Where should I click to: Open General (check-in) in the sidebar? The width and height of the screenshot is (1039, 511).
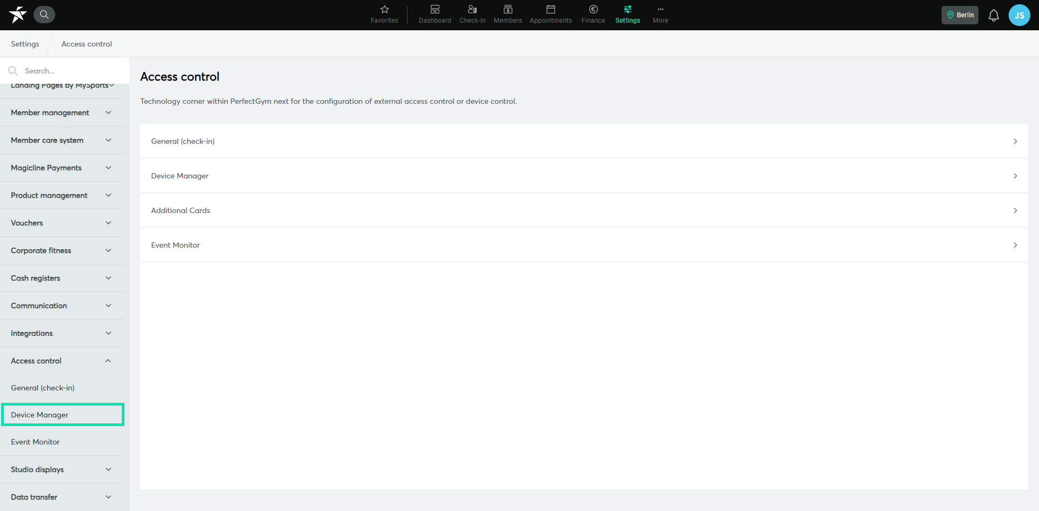click(61, 388)
